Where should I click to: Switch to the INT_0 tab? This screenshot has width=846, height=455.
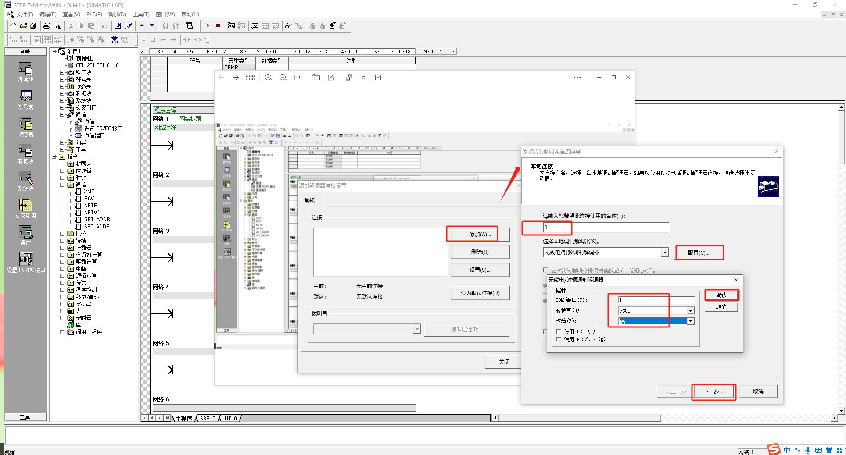[x=230, y=419]
